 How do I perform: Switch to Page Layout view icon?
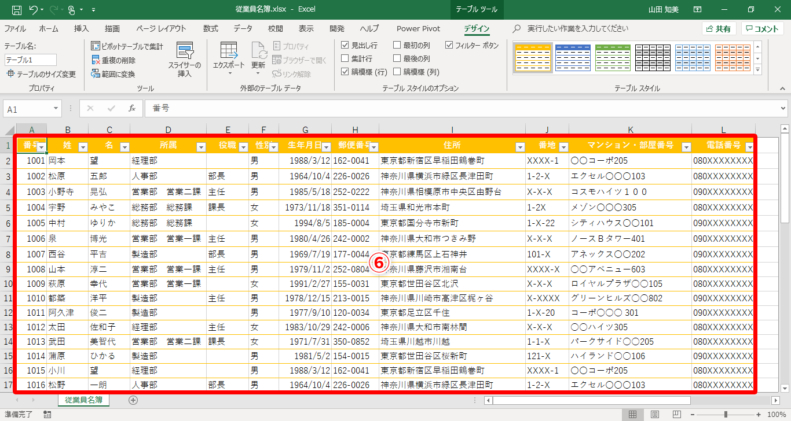click(654, 414)
